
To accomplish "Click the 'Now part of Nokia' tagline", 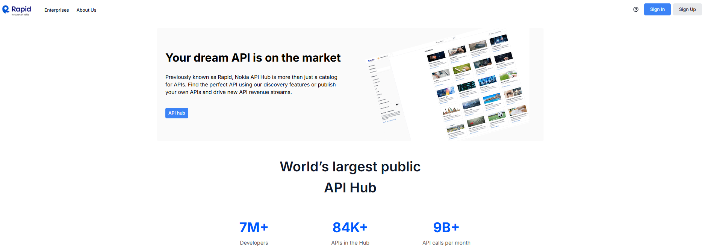I will [x=20, y=15].
